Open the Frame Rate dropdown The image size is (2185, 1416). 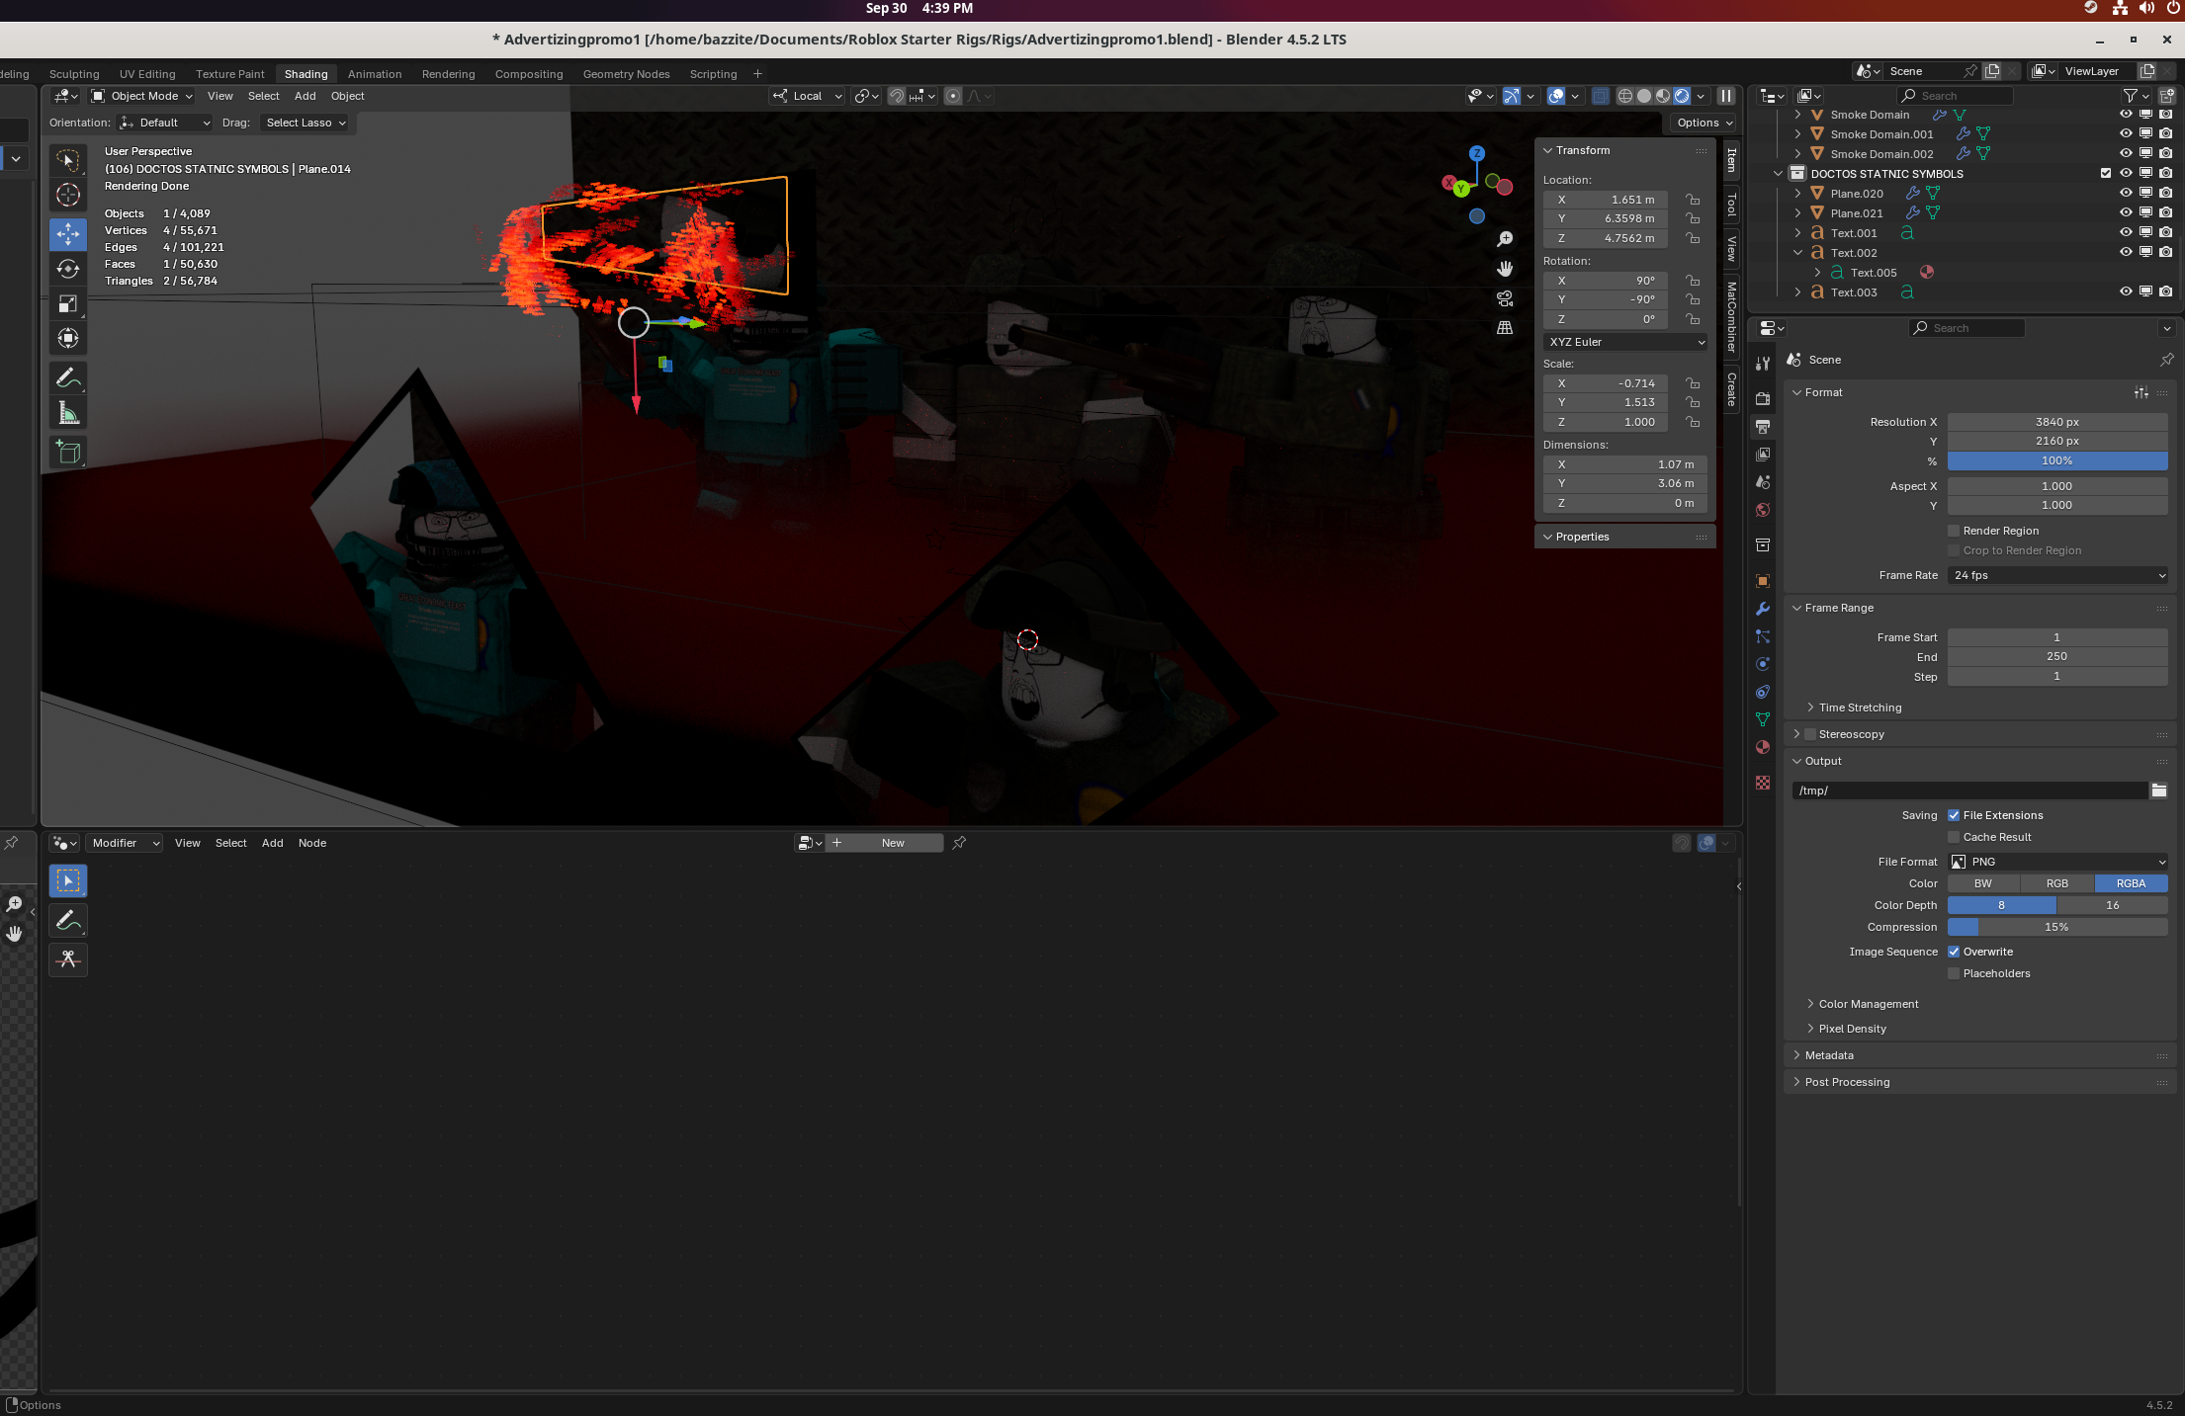point(2057,575)
